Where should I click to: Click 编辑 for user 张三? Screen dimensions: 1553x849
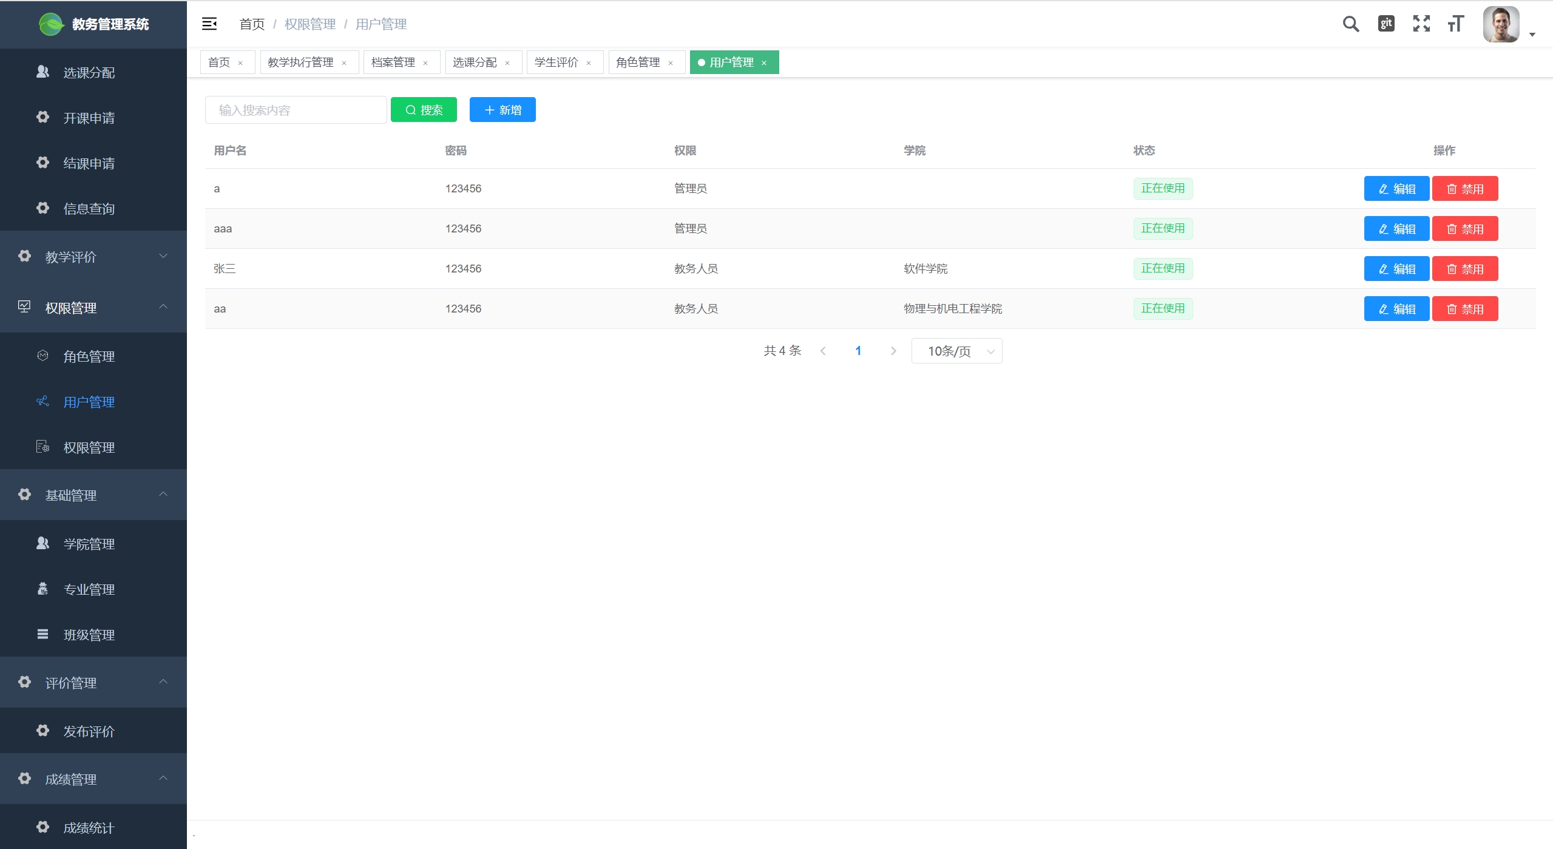[x=1396, y=269]
